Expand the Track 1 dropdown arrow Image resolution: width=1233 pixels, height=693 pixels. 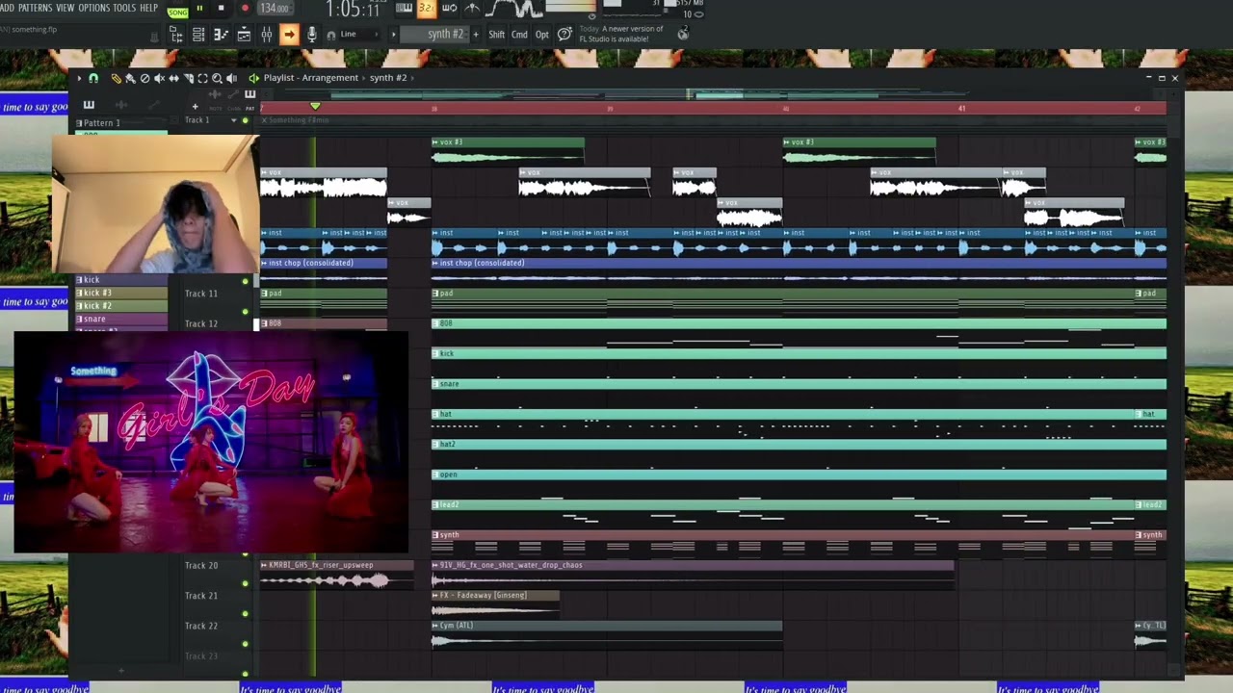(x=233, y=120)
